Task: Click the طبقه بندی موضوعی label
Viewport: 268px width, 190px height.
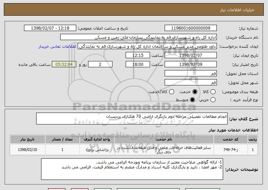Action: pos(240,92)
